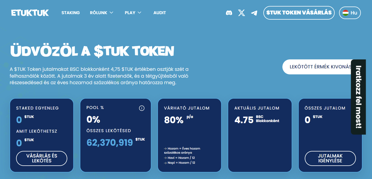
Task: Click the info icon in Pool % card
Action: tap(142, 108)
